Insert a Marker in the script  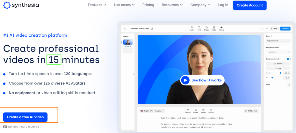point(196,111)
